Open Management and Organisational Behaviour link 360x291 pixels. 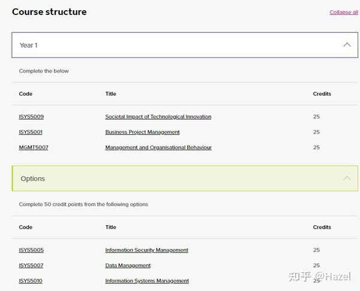point(158,147)
